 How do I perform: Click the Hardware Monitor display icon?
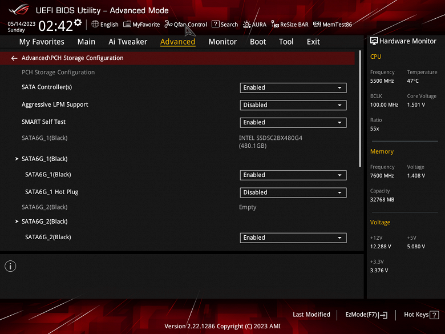(x=374, y=41)
